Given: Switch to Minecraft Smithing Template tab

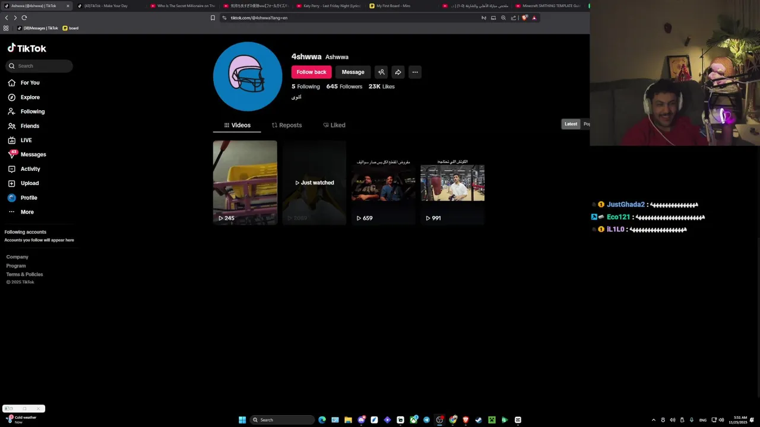Looking at the screenshot, I should 547,6.
